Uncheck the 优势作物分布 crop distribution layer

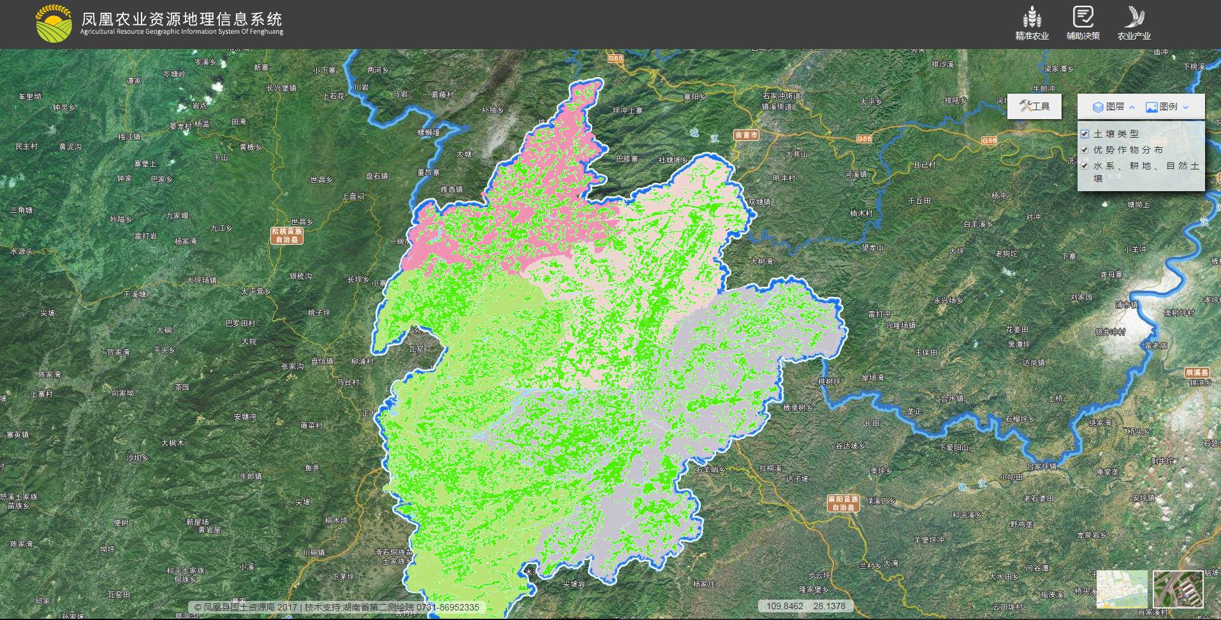coord(1085,150)
